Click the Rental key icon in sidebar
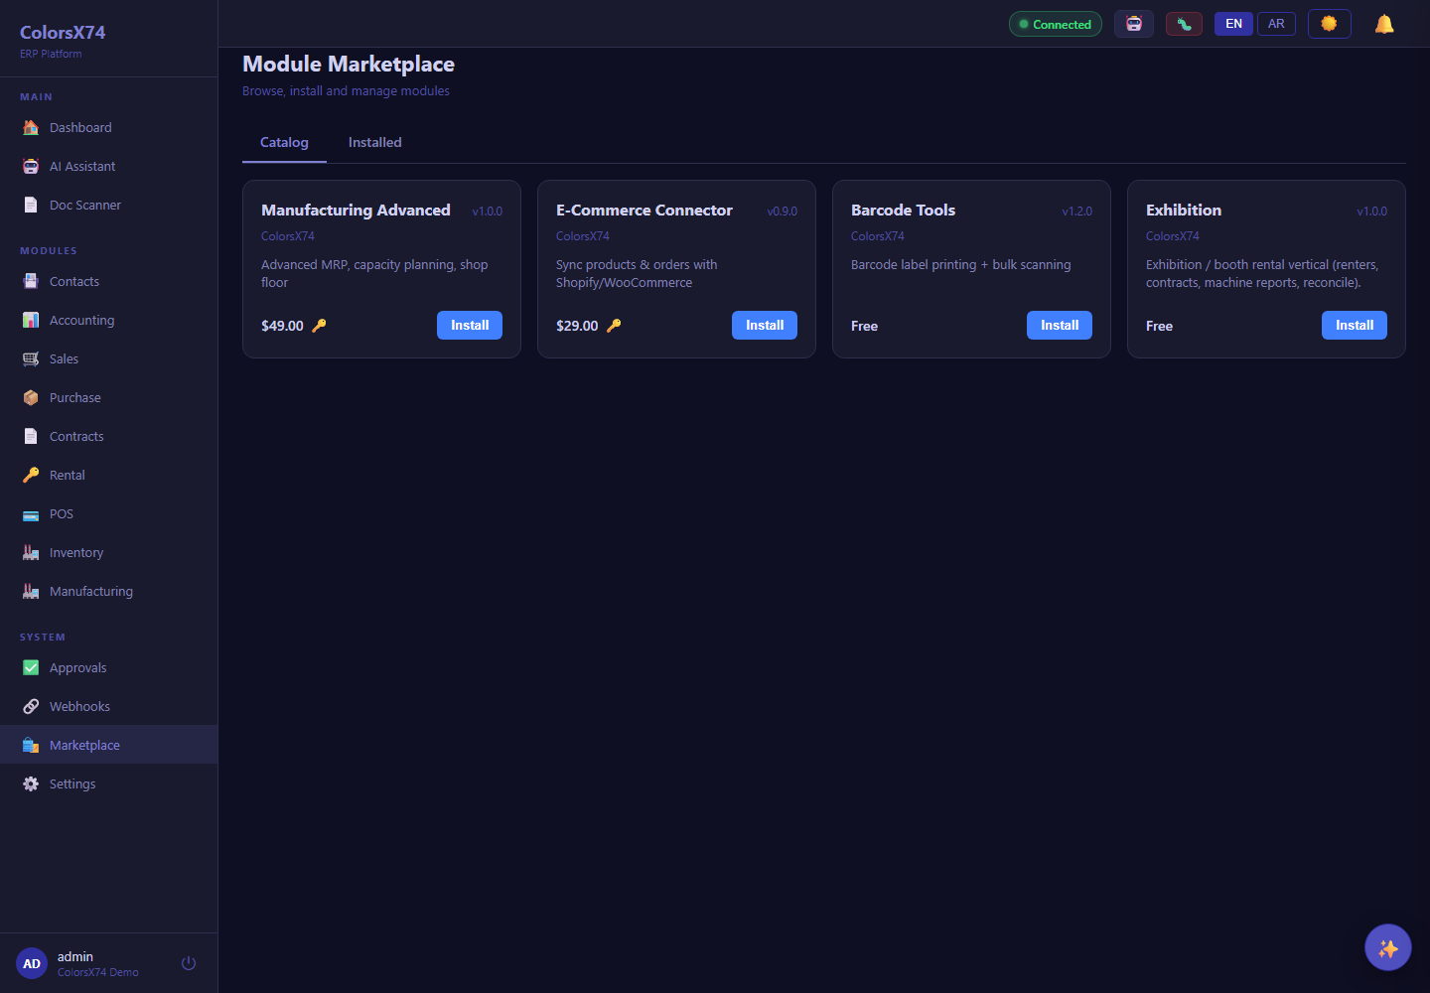The width and height of the screenshot is (1430, 993). [x=31, y=476]
